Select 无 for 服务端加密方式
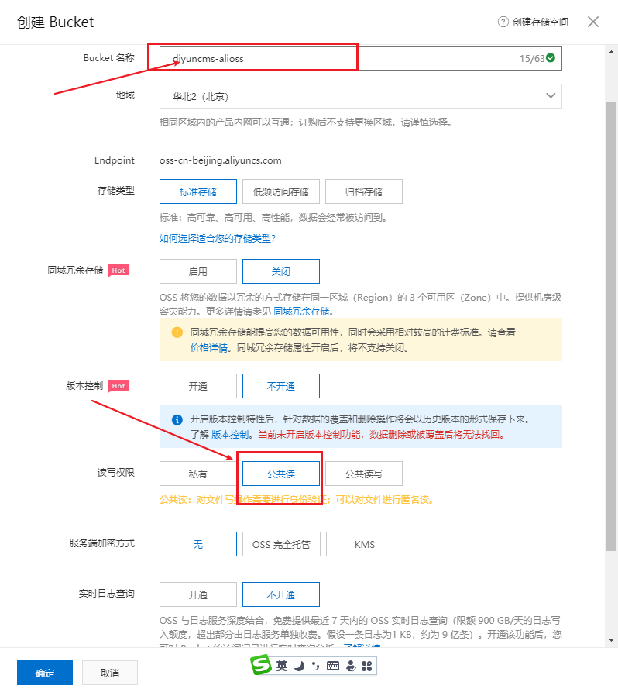 (198, 544)
